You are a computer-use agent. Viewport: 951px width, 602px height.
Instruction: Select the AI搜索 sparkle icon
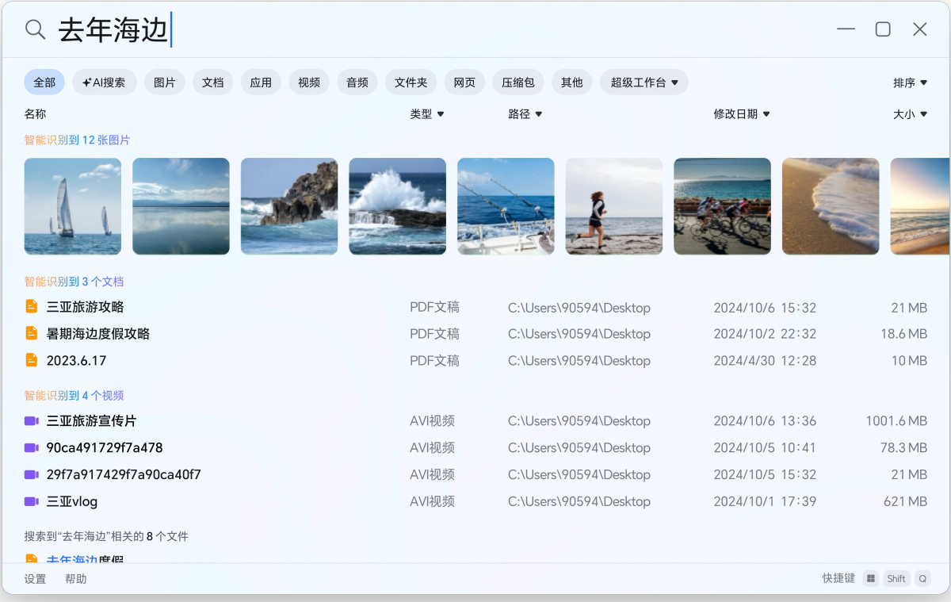tap(87, 82)
